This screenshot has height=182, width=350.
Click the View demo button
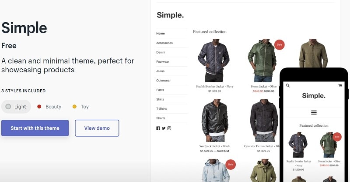[97, 128]
